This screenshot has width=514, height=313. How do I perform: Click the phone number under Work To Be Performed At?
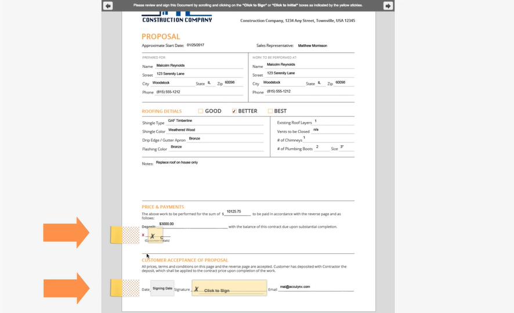[278, 91]
